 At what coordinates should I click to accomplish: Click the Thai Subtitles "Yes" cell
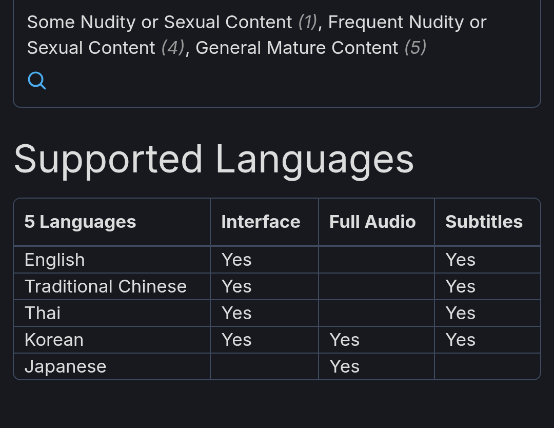[460, 313]
